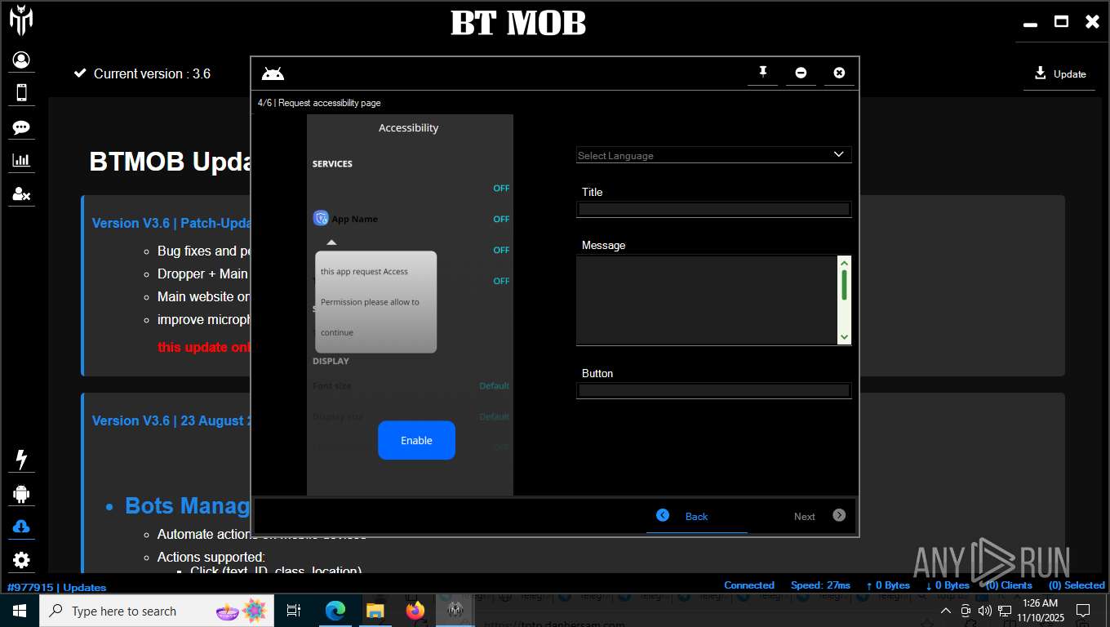The height and width of the screenshot is (627, 1110).
Task: Open the Windows Start menu
Action: coord(20,611)
